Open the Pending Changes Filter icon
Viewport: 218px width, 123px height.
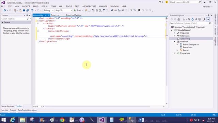pyautogui.click(x=184, y=19)
